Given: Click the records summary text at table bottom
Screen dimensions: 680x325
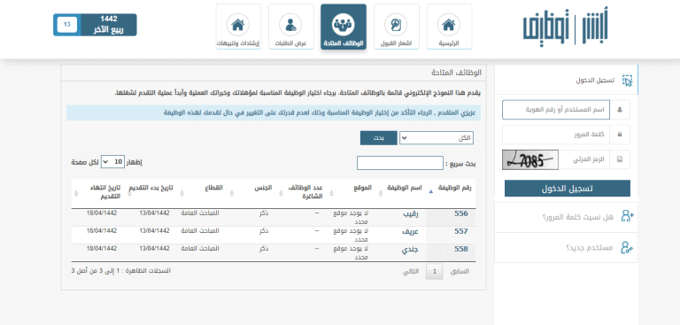Looking at the screenshot, I should tap(121, 270).
